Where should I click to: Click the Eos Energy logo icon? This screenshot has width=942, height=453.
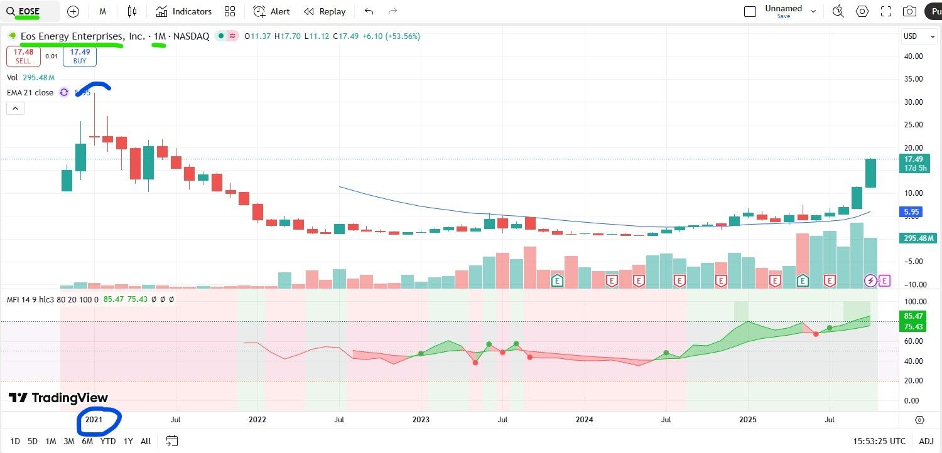click(11, 36)
